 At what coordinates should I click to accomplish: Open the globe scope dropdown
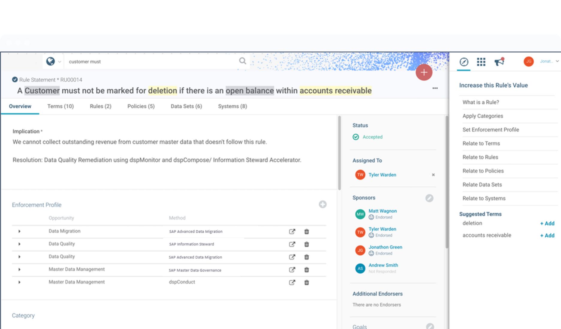click(x=53, y=62)
